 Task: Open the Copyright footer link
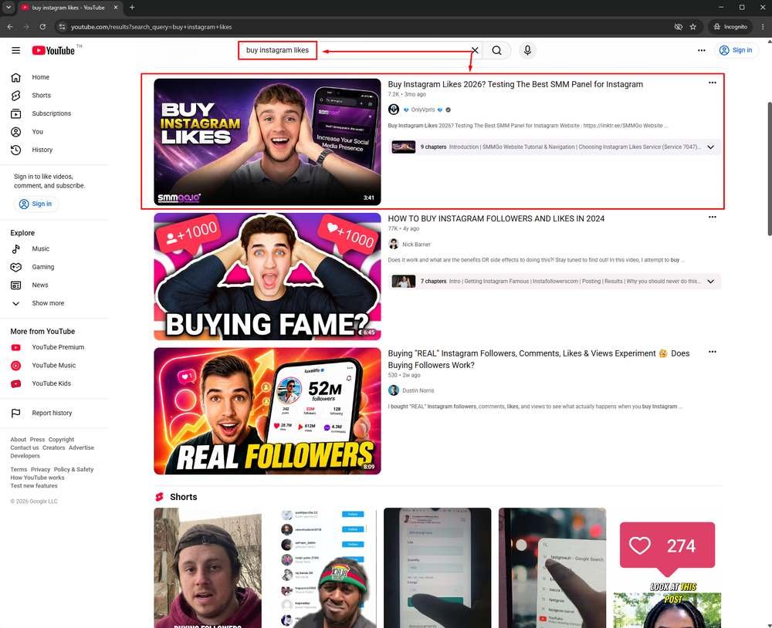tap(61, 440)
